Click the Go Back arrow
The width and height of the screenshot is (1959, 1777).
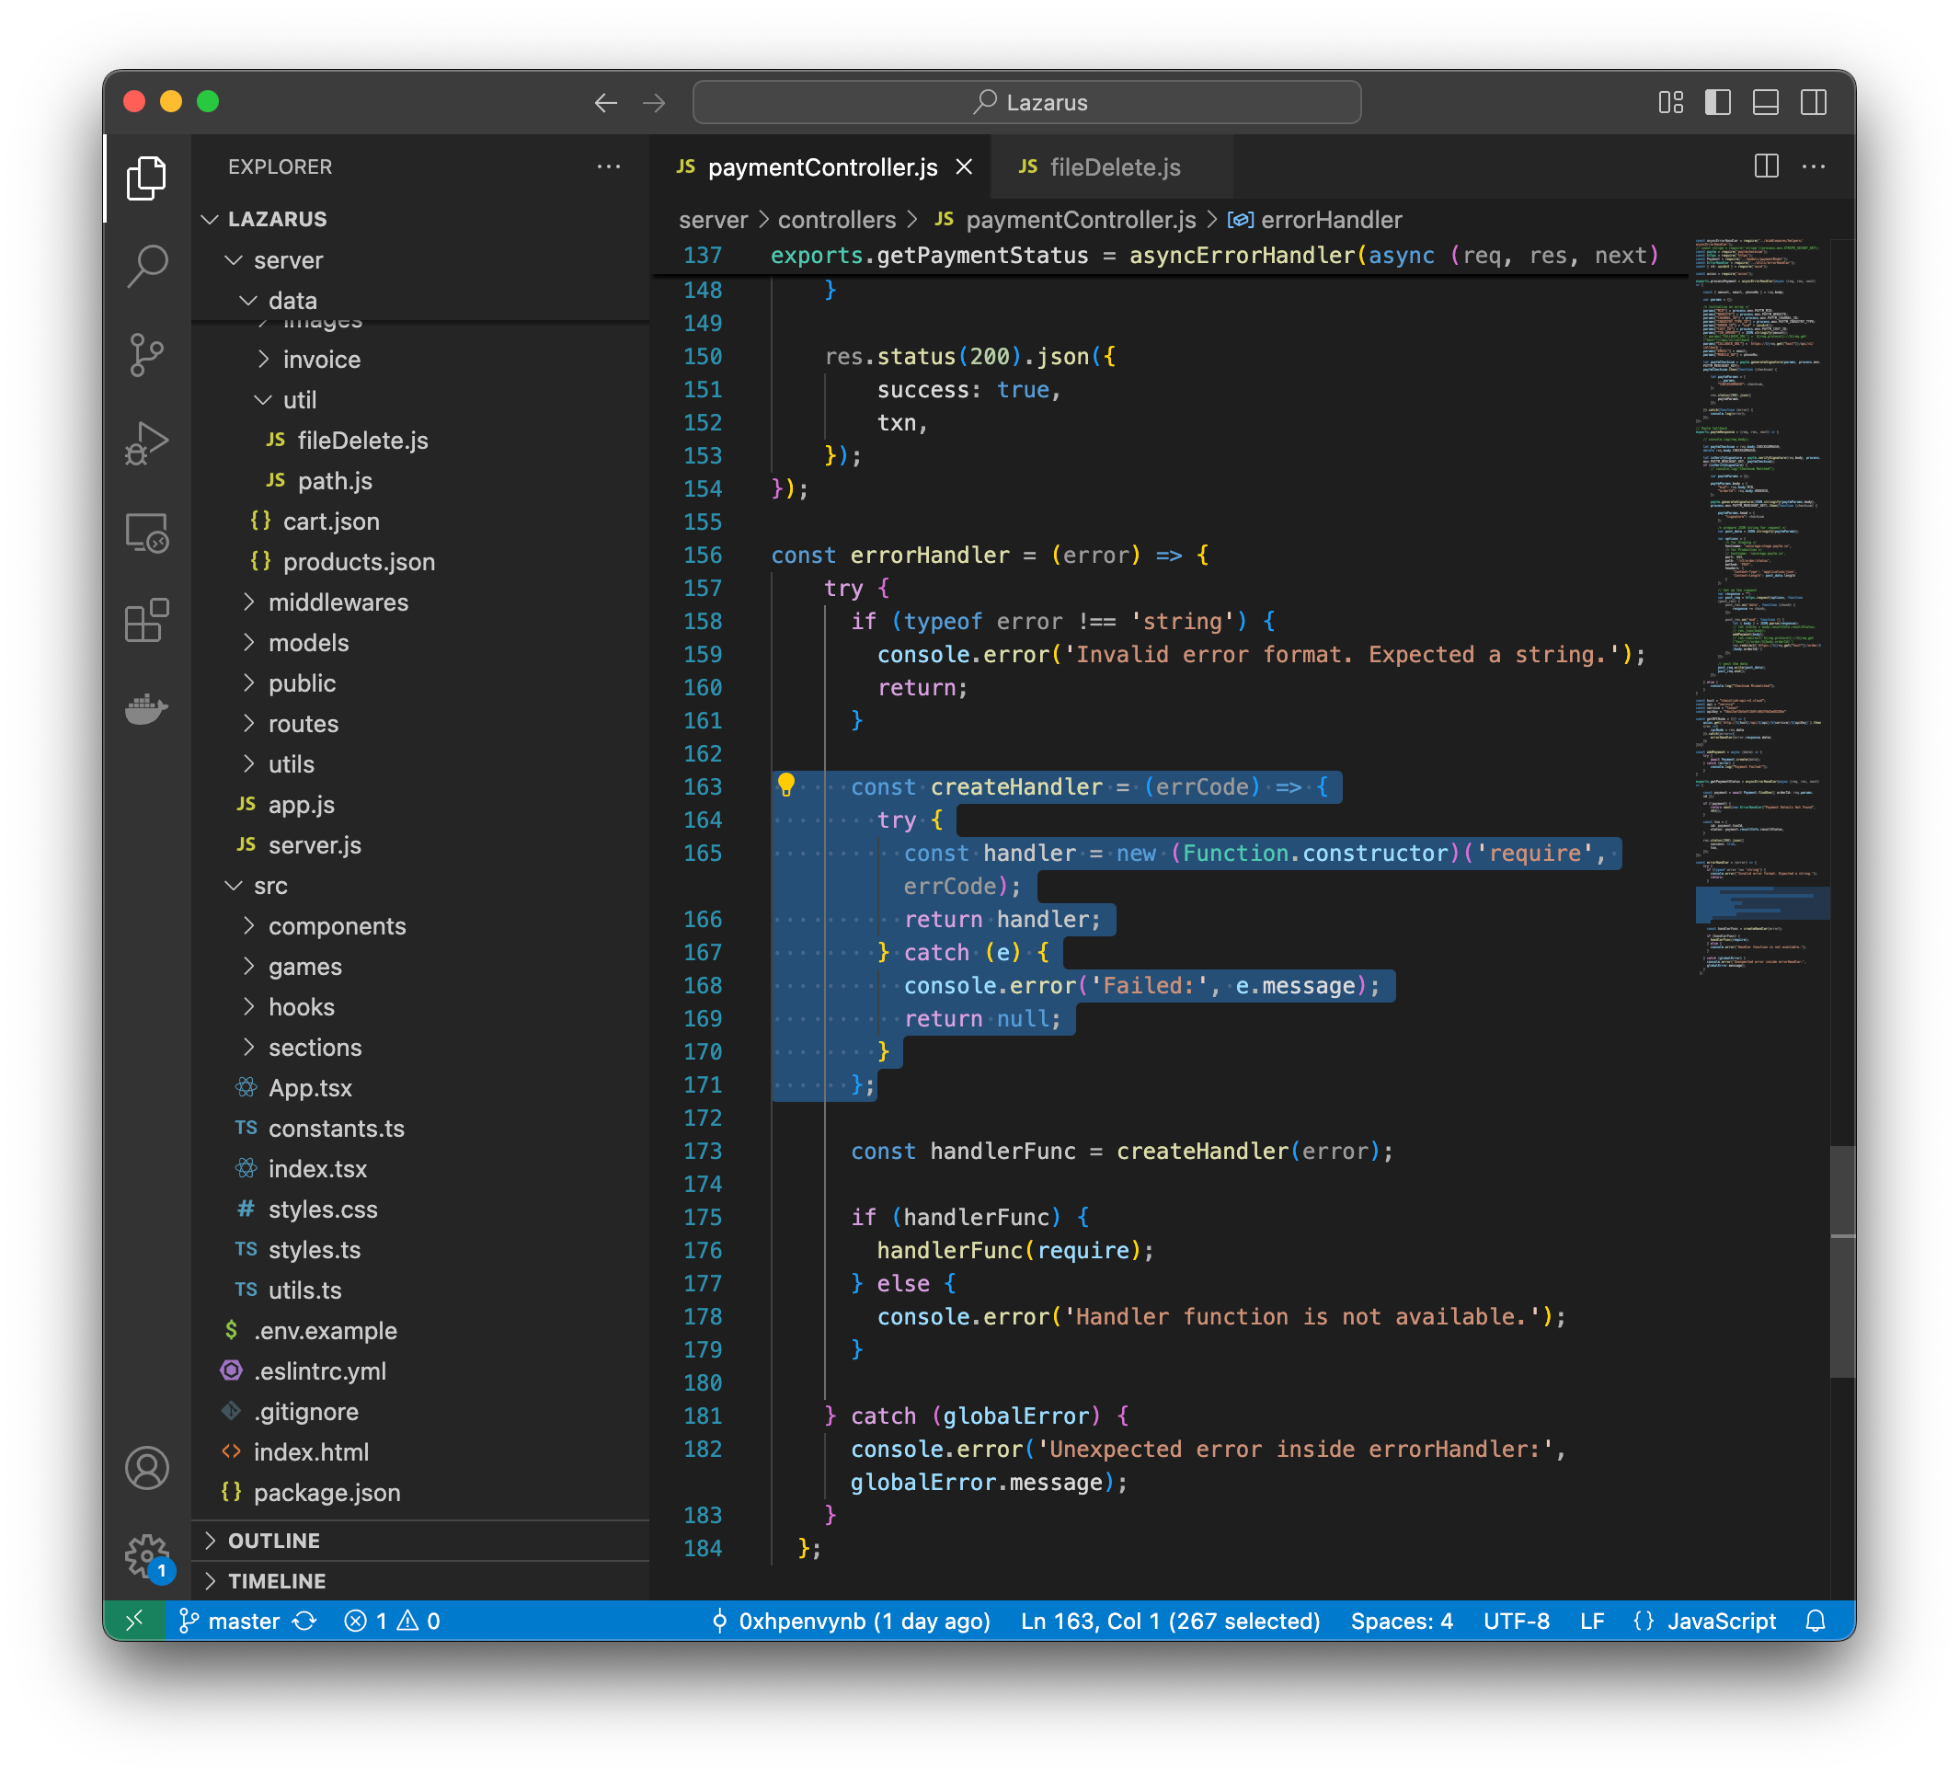tap(605, 103)
